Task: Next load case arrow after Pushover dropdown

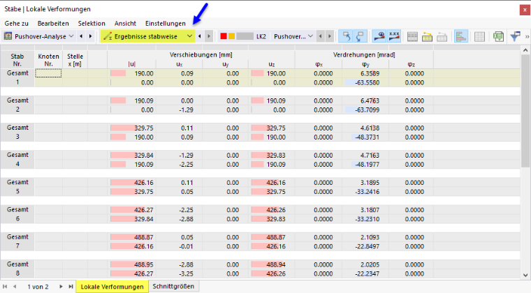Action: tap(330, 36)
